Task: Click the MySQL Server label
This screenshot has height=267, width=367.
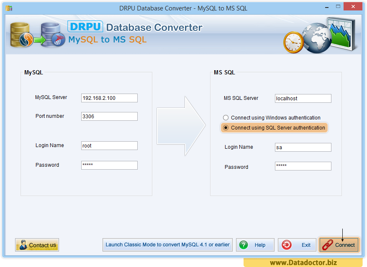Action: click(x=51, y=97)
